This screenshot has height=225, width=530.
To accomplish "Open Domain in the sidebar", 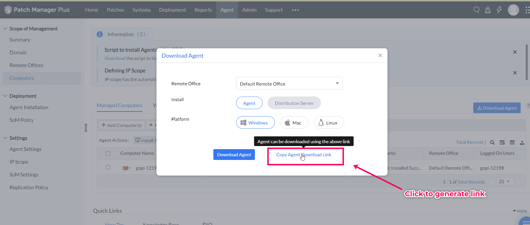I will point(18,53).
